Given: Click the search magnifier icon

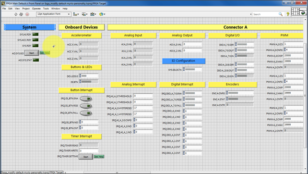Looking at the screenshot, I should tap(281, 14).
